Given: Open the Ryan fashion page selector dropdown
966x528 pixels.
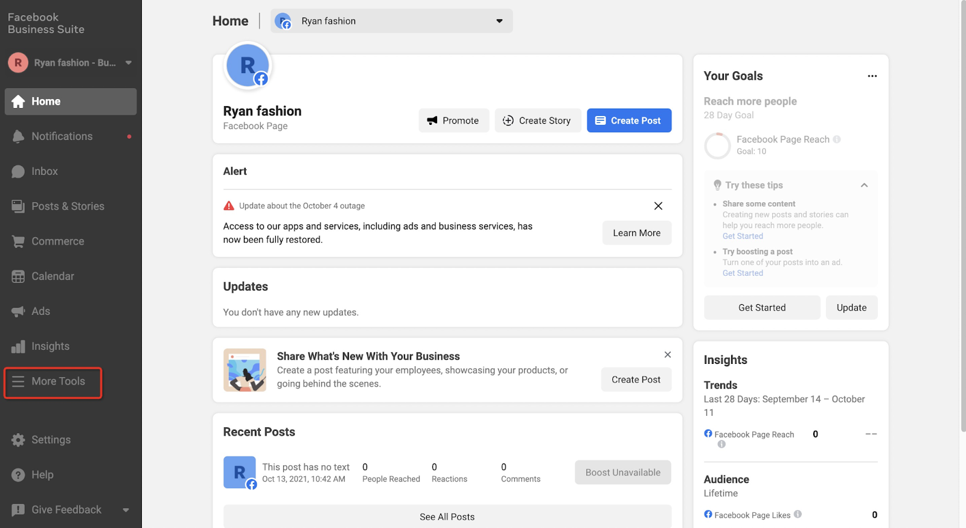Looking at the screenshot, I should 392,21.
